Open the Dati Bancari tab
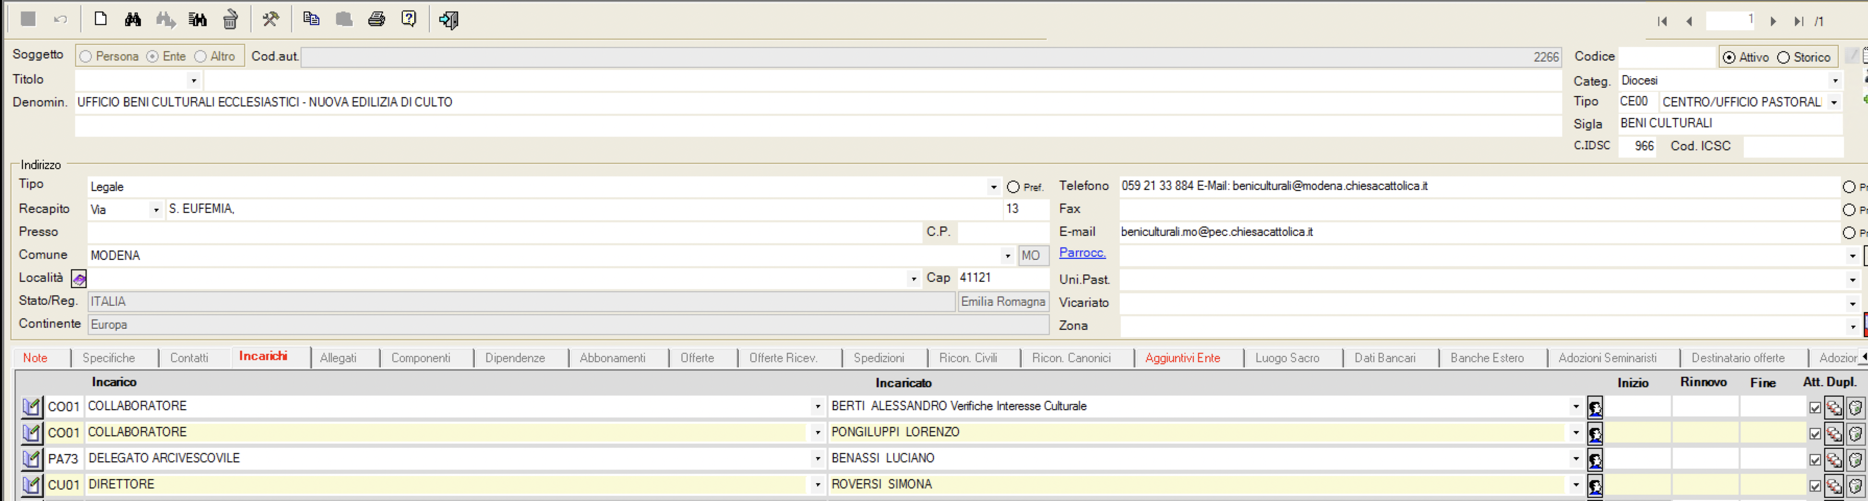The image size is (1868, 501). (1384, 357)
